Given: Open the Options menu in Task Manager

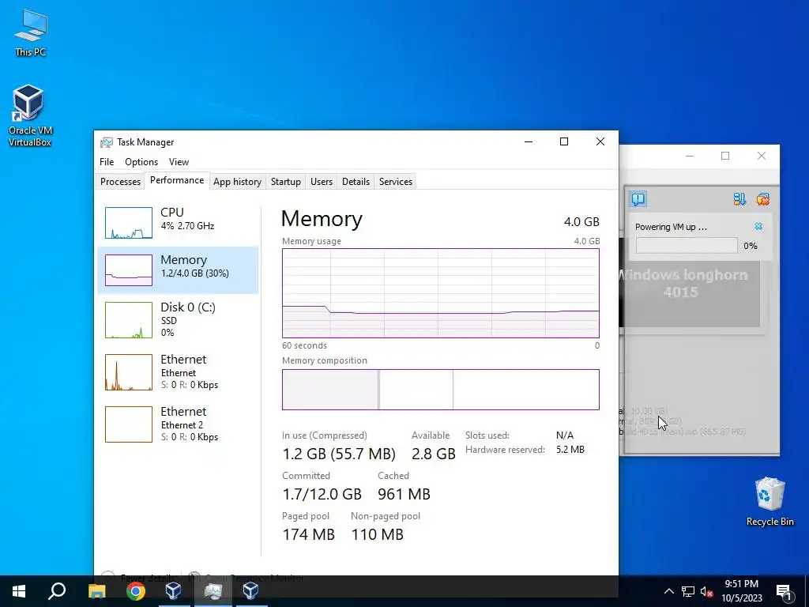Looking at the screenshot, I should point(141,161).
